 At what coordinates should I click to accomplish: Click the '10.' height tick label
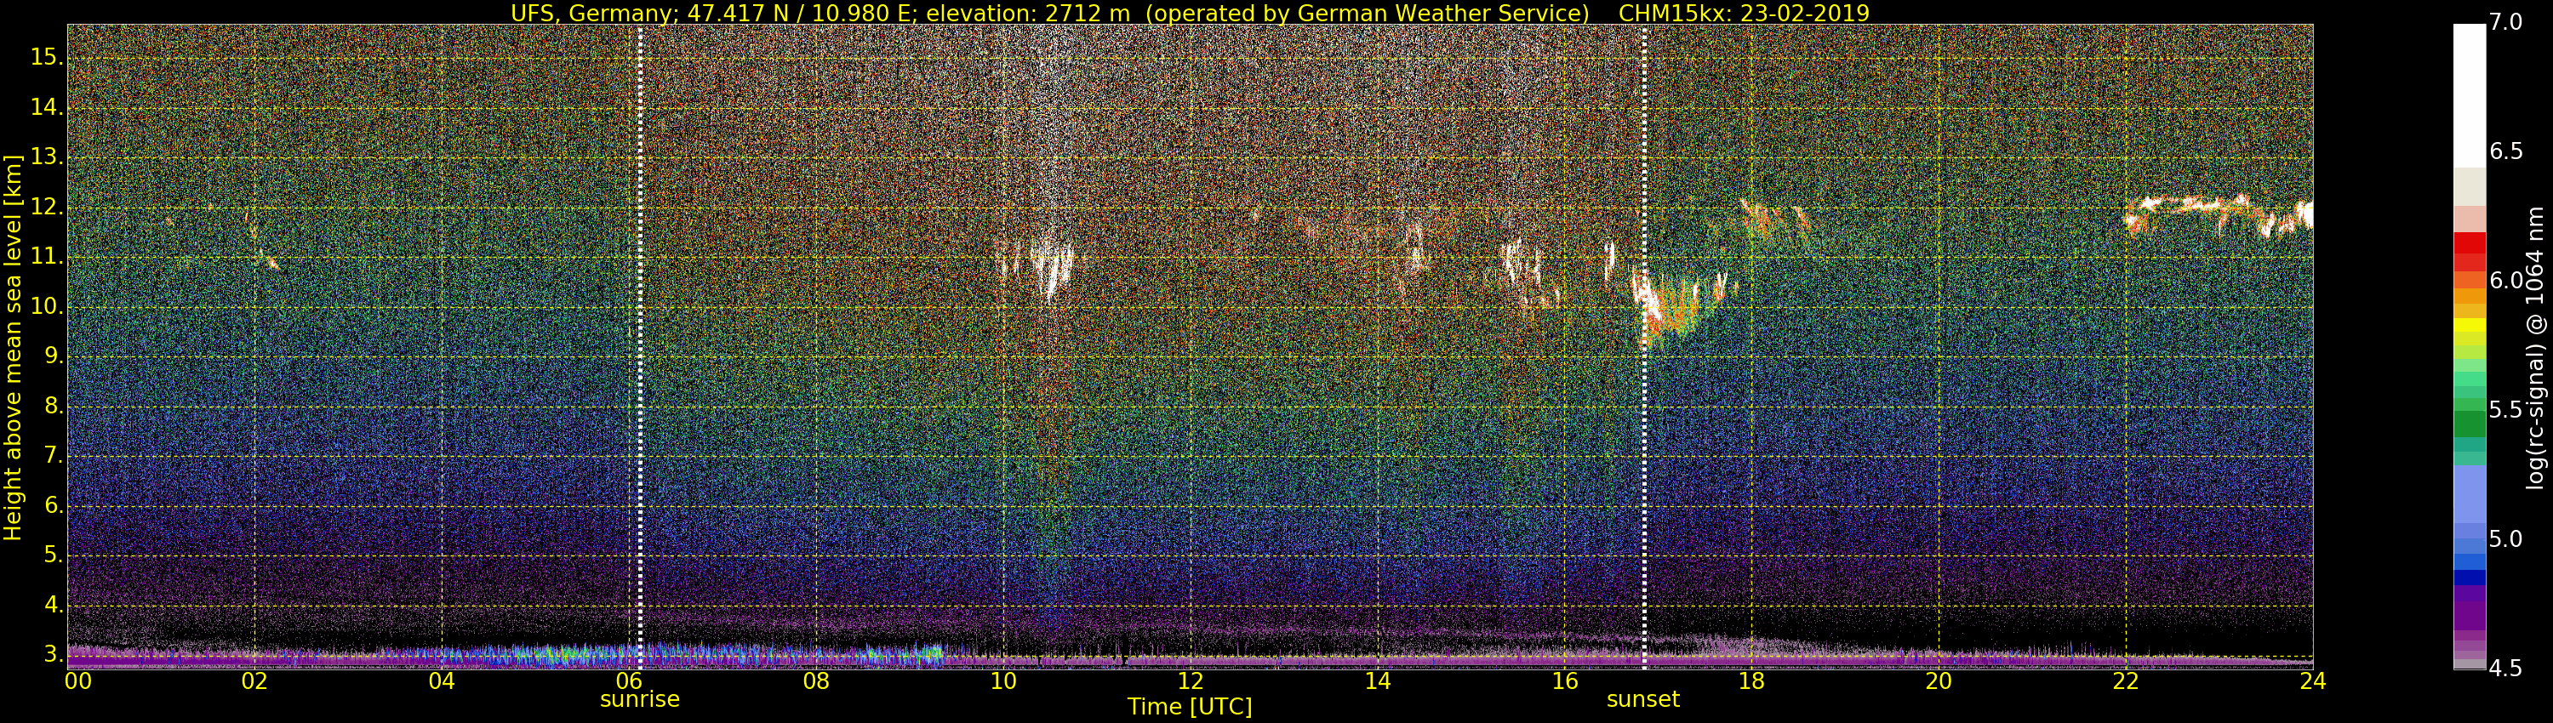tap(47, 307)
